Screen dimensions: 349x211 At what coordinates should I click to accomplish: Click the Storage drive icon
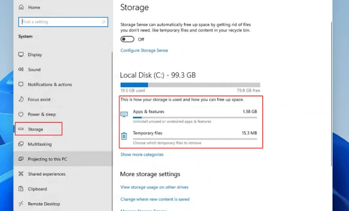pos(21,129)
